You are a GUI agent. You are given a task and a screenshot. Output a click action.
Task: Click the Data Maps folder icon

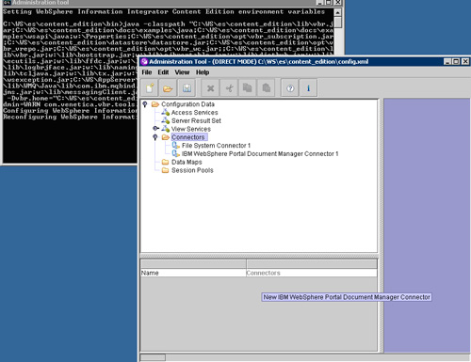(x=166, y=162)
